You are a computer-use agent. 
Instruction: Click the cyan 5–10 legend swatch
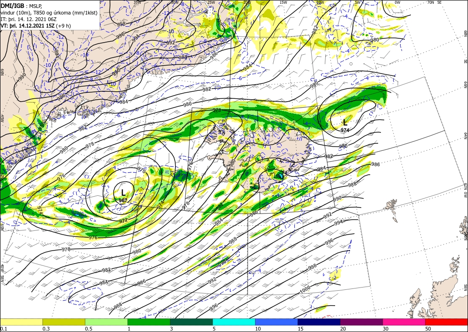(234, 322)
